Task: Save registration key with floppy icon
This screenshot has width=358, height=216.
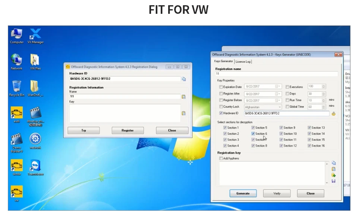Action: [333, 181]
